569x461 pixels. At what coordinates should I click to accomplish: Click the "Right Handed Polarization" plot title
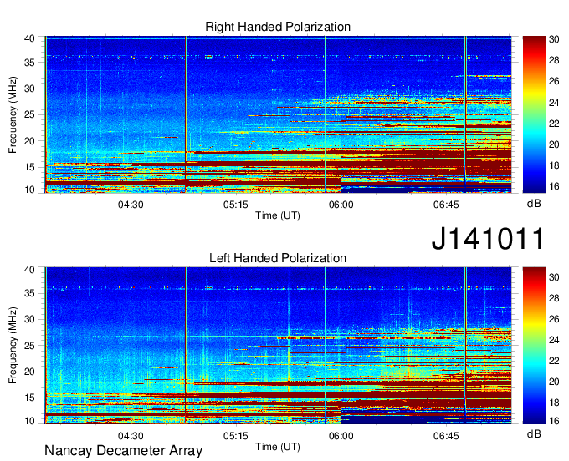[278, 27]
